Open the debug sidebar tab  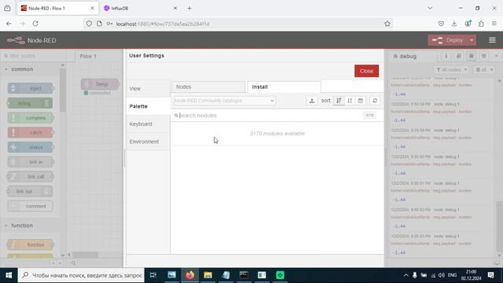pos(412,56)
